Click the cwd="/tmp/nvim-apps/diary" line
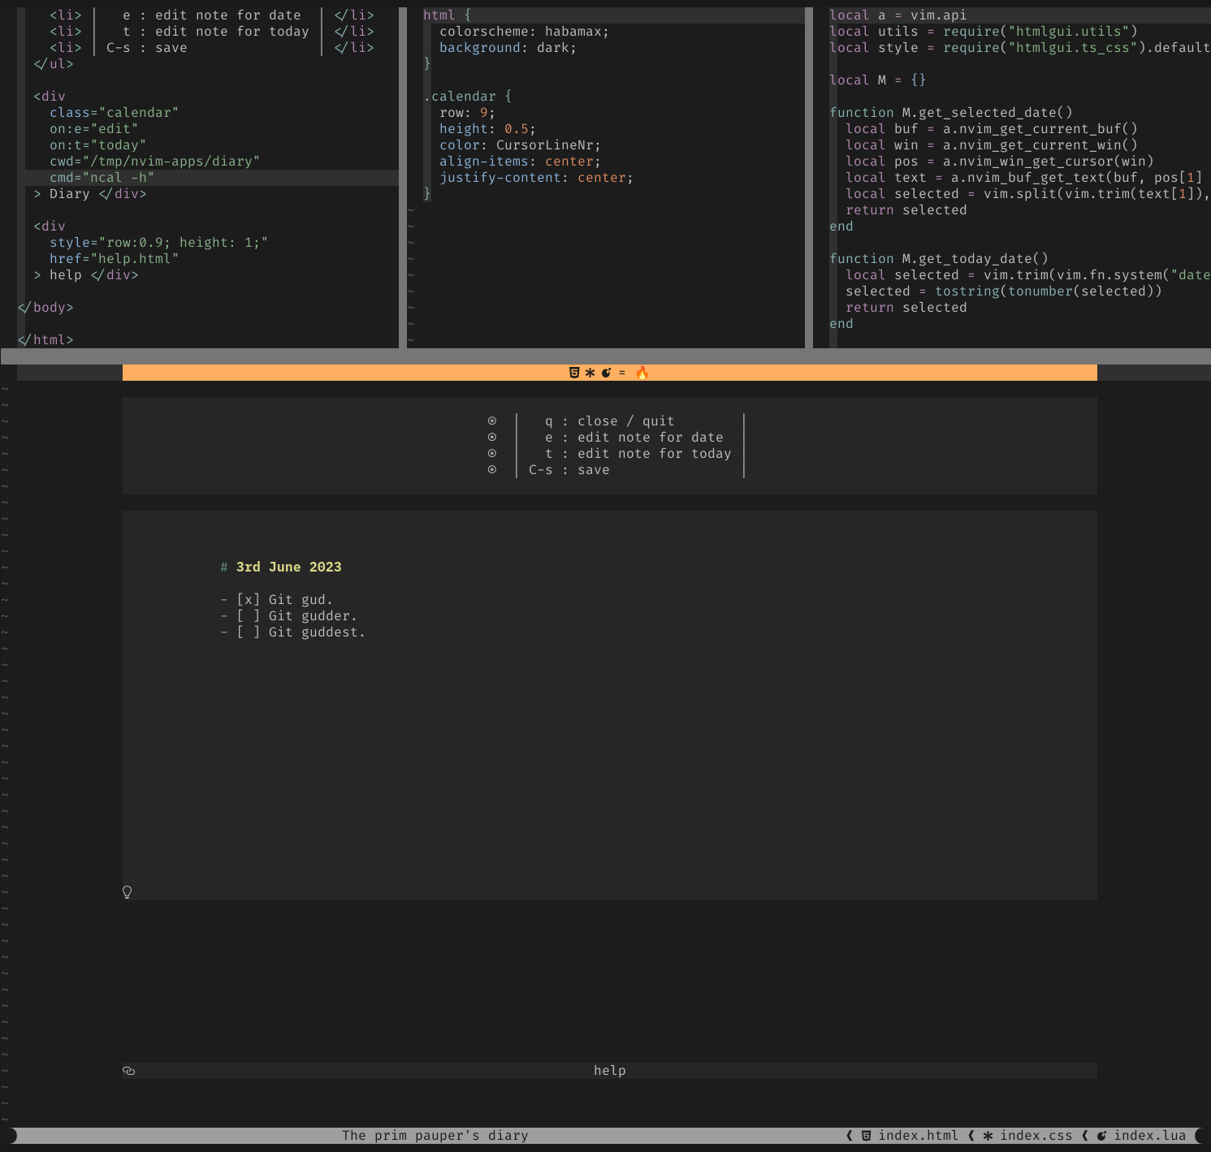 155,162
